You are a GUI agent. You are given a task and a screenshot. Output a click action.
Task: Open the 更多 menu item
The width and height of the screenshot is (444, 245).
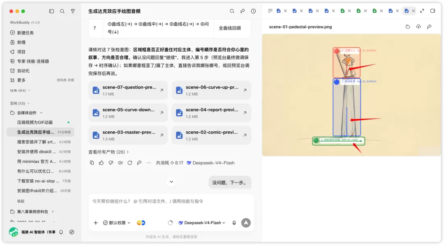pos(21,80)
